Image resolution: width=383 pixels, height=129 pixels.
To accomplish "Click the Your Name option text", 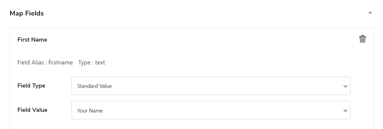I will [x=90, y=111].
